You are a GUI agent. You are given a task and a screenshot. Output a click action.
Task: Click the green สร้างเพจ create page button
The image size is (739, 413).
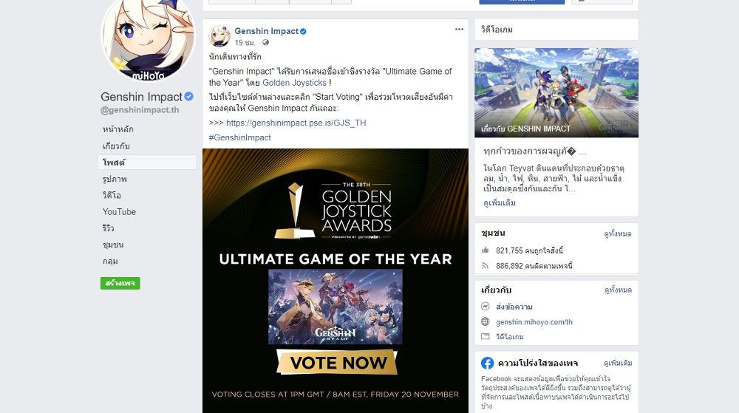(x=120, y=283)
